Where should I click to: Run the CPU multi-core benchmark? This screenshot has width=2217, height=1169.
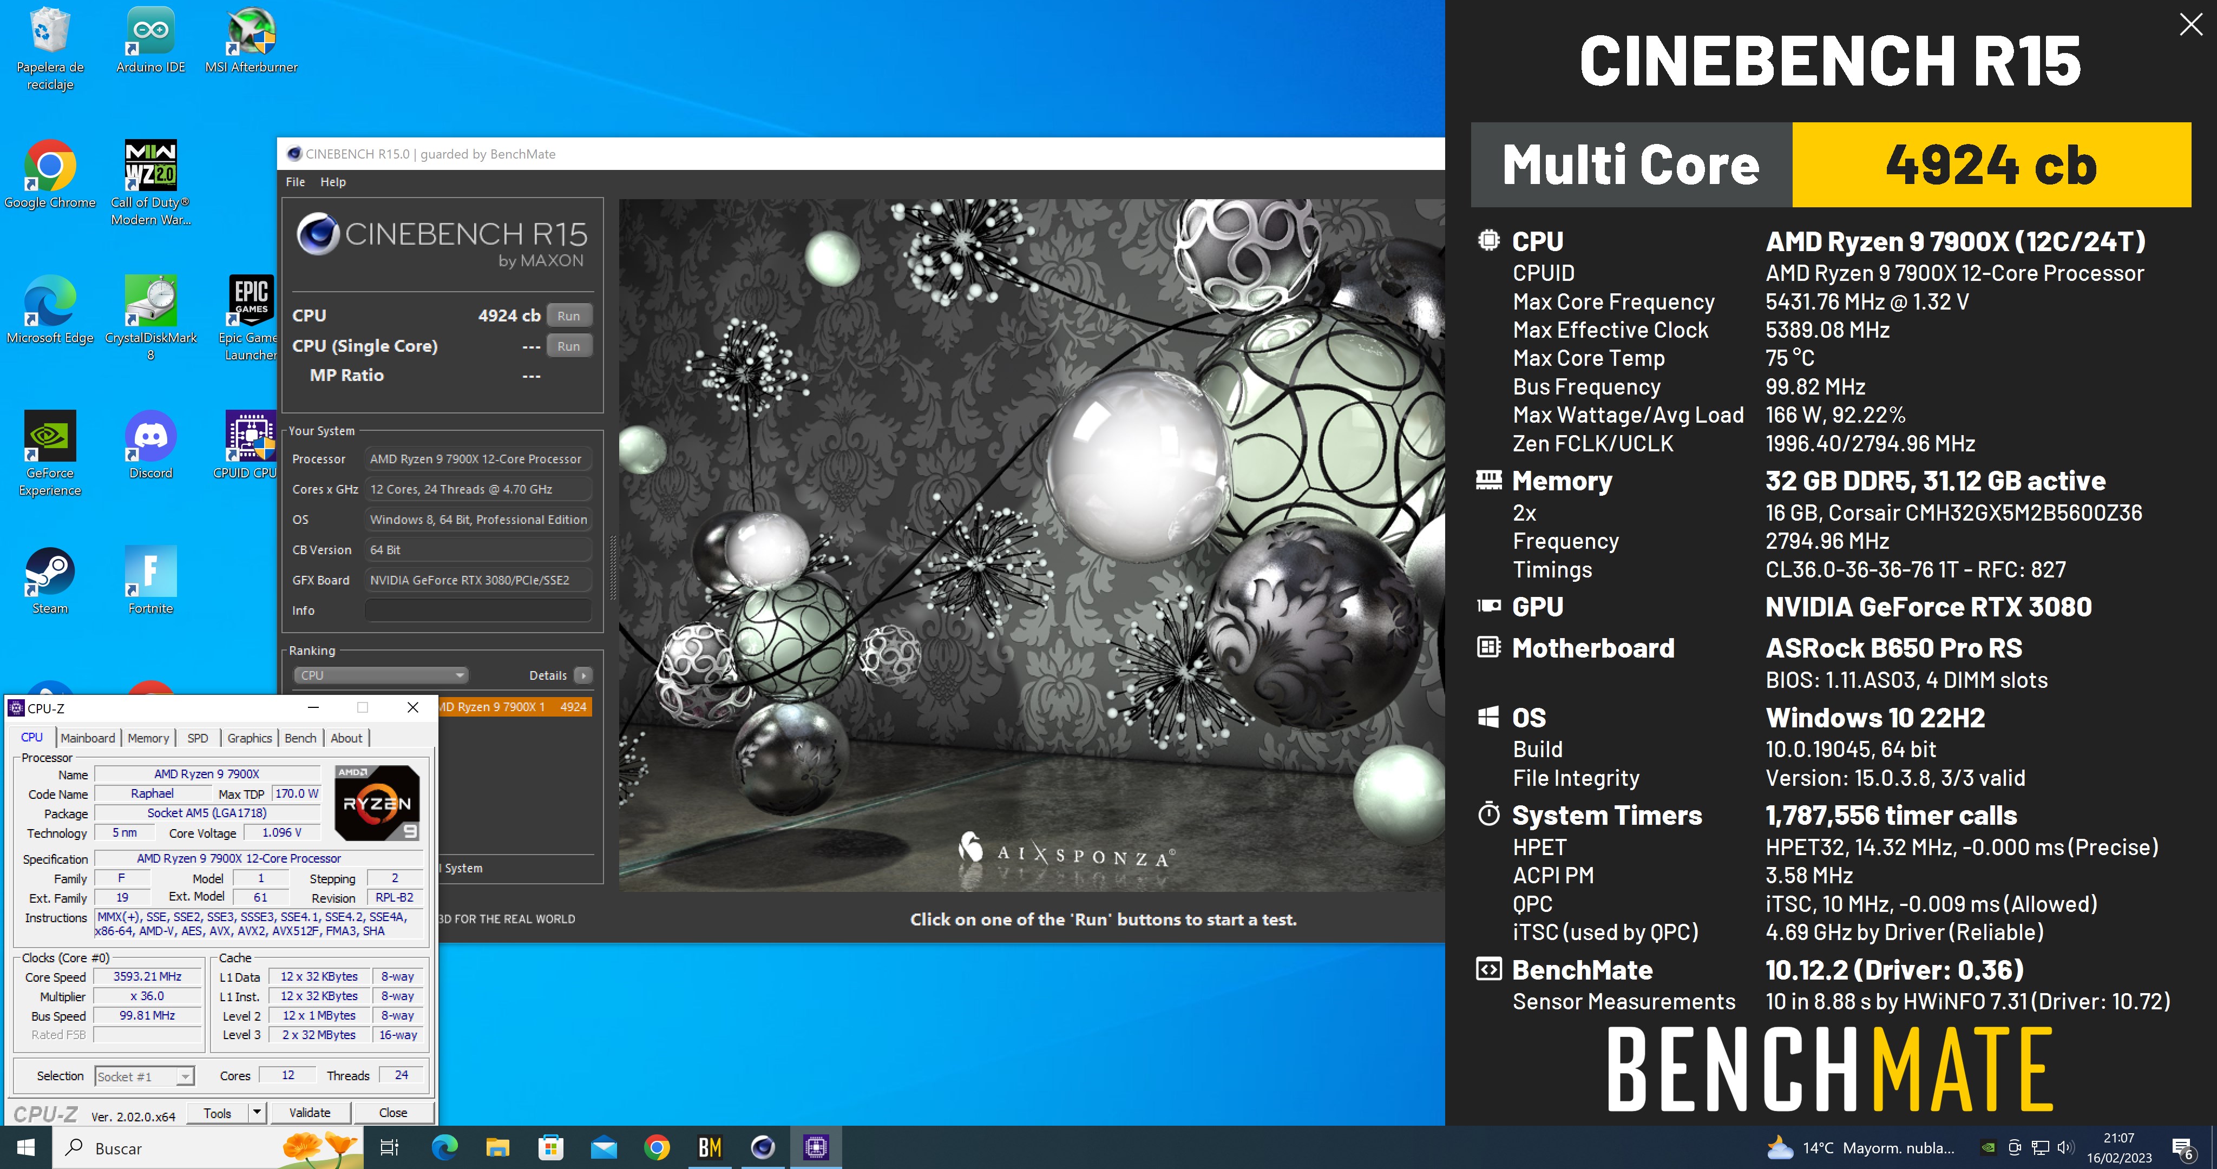click(569, 316)
